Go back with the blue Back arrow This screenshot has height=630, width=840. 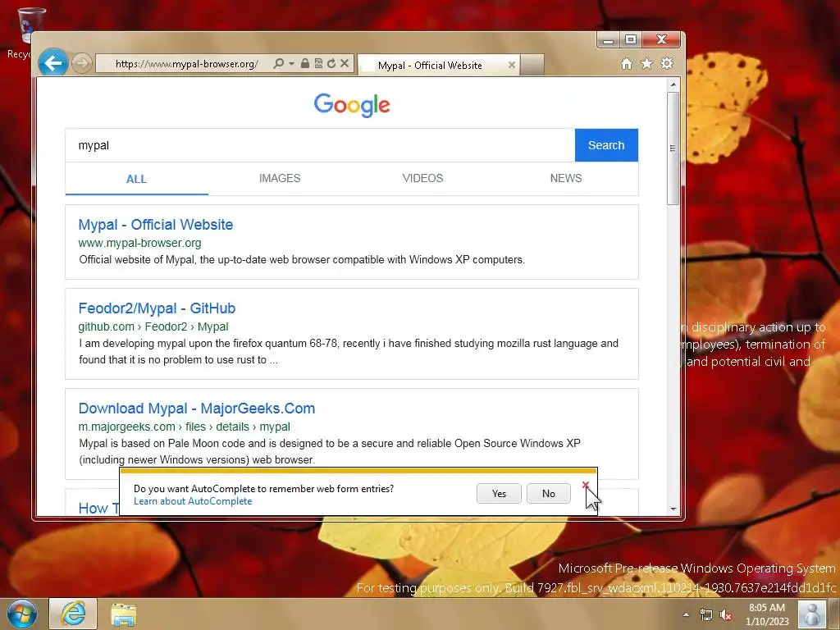pyautogui.click(x=53, y=64)
